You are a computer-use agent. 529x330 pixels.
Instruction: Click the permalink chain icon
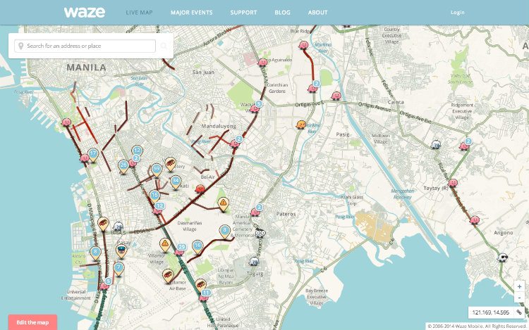[x=519, y=312]
